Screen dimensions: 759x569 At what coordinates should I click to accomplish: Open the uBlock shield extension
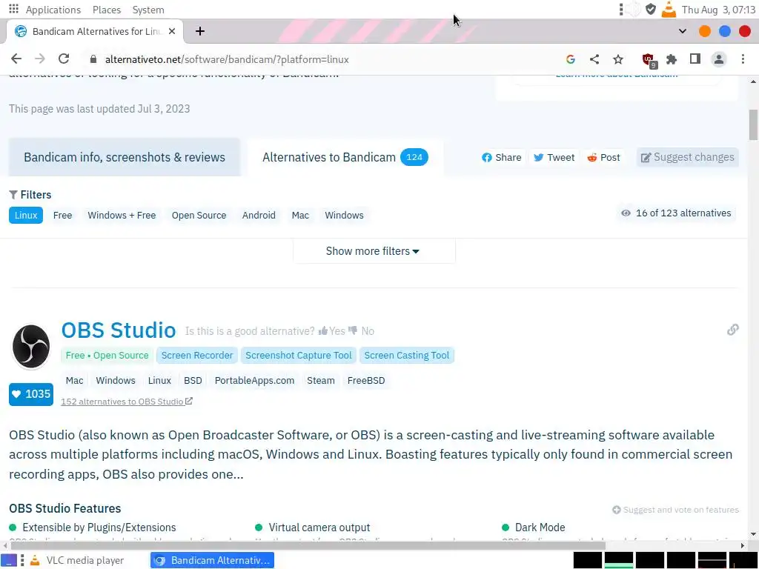[648, 60]
